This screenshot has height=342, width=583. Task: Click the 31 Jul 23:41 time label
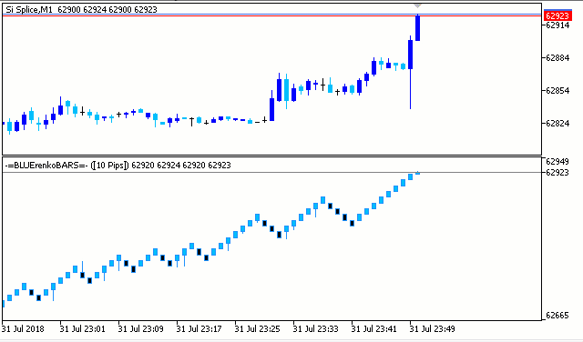pyautogui.click(x=374, y=329)
